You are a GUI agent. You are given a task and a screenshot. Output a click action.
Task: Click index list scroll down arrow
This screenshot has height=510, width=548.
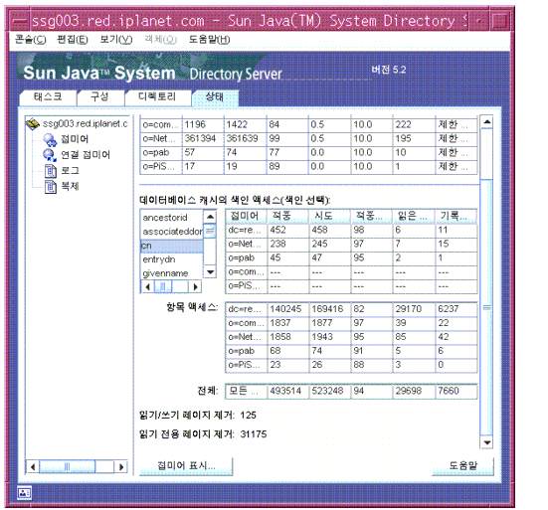[x=210, y=271]
